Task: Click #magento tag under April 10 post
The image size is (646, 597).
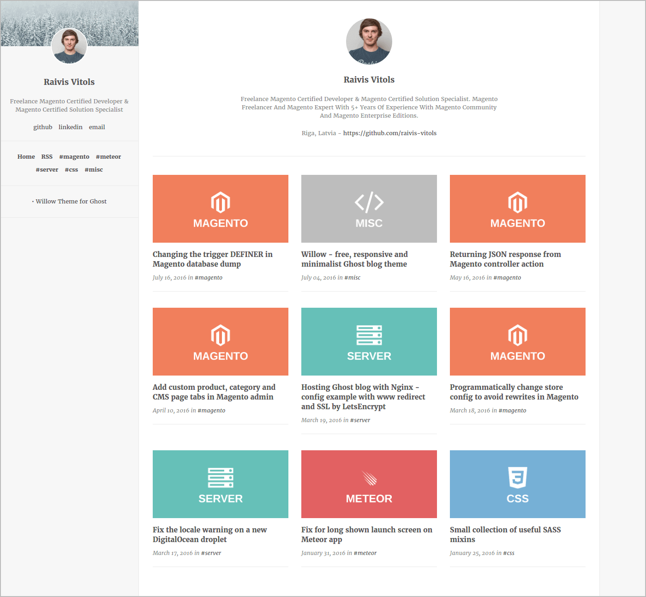Action: (x=211, y=410)
